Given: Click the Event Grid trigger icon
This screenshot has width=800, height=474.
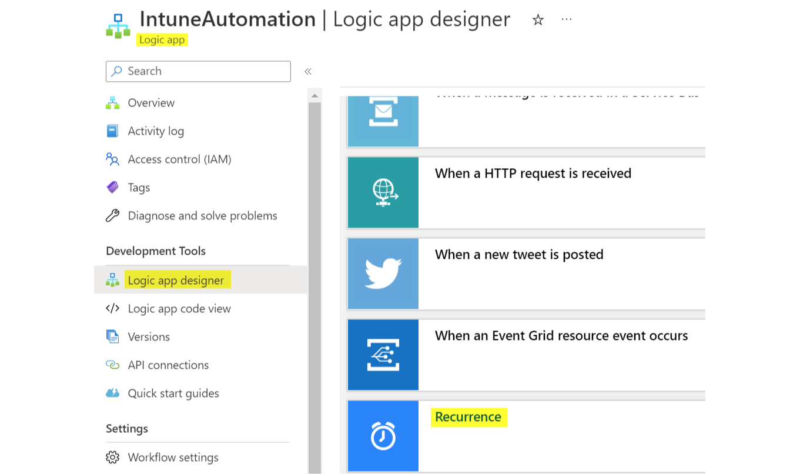Looking at the screenshot, I should (x=383, y=354).
